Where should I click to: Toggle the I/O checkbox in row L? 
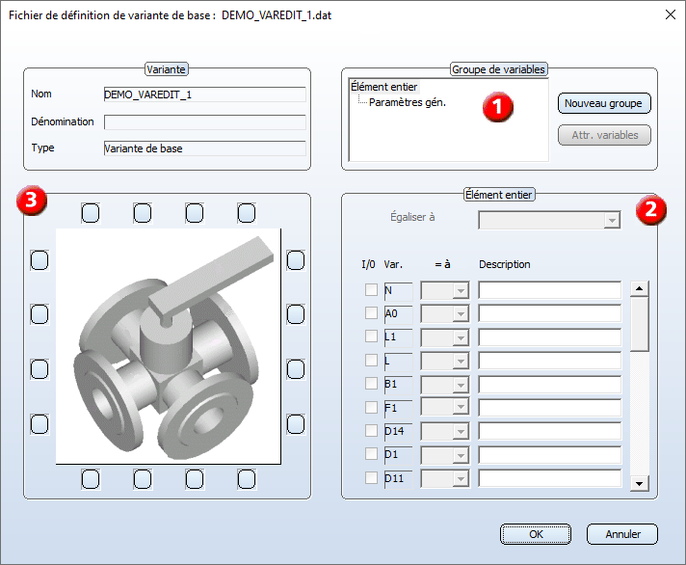[371, 361]
